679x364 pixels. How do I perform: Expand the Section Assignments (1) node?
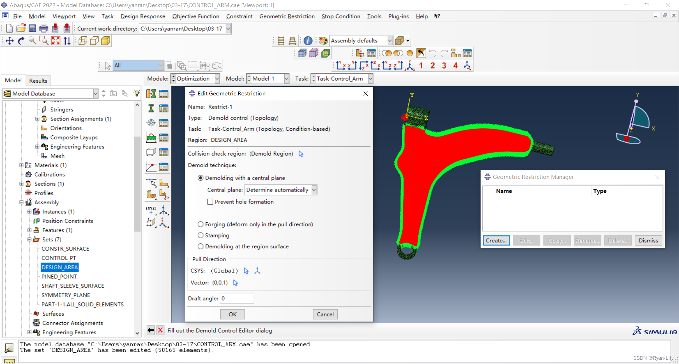[37, 119]
